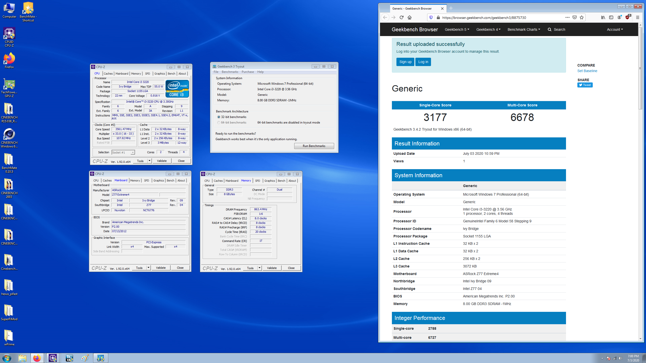Open Tools dropdown arrow in Mainboard window
The image size is (646, 363).
(x=148, y=267)
